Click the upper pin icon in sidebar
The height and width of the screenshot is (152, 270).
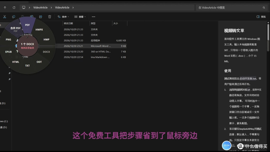click(x=9, y=73)
